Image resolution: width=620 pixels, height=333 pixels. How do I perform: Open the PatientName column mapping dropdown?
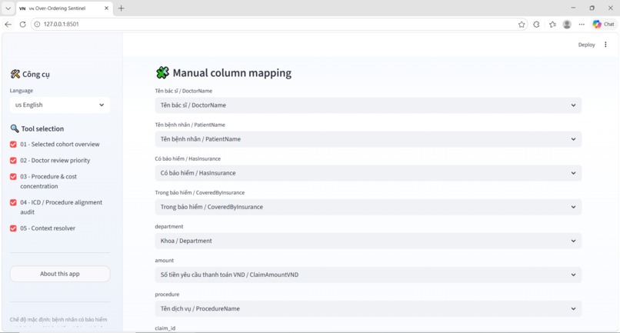[x=368, y=139]
